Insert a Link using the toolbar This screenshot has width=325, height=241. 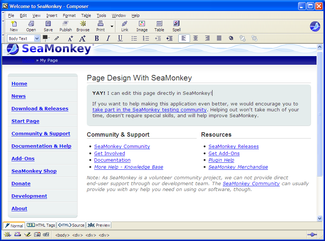pos(125,26)
